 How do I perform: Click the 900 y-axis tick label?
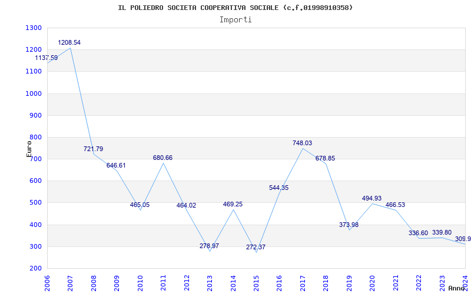35,115
